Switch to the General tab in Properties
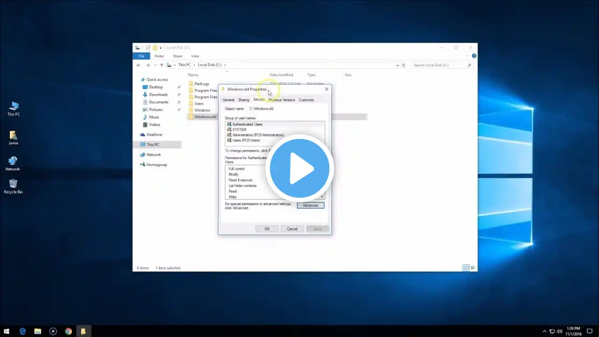 [228, 100]
